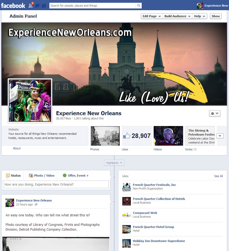Click See All in Likes box
The height and width of the screenshot is (251, 229).
click(x=218, y=176)
